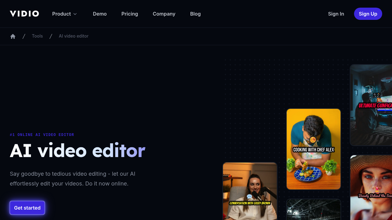392x220 pixels.
Task: Open the Cooking with Chef Alex video thumbnail
Action: point(313,149)
